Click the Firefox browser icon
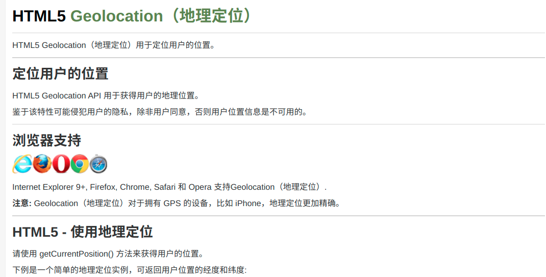The width and height of the screenshot is (546, 277). click(42, 164)
